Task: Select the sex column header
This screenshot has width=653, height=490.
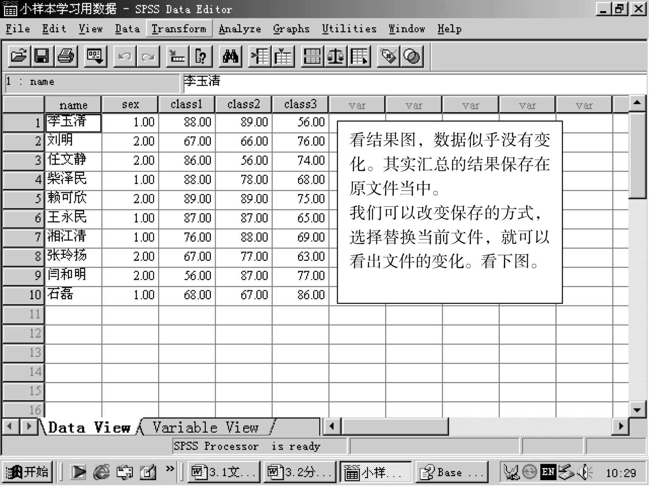Action: [130, 105]
